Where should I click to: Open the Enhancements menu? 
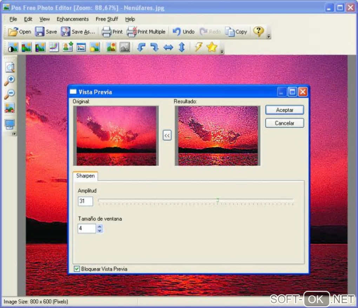click(73, 19)
